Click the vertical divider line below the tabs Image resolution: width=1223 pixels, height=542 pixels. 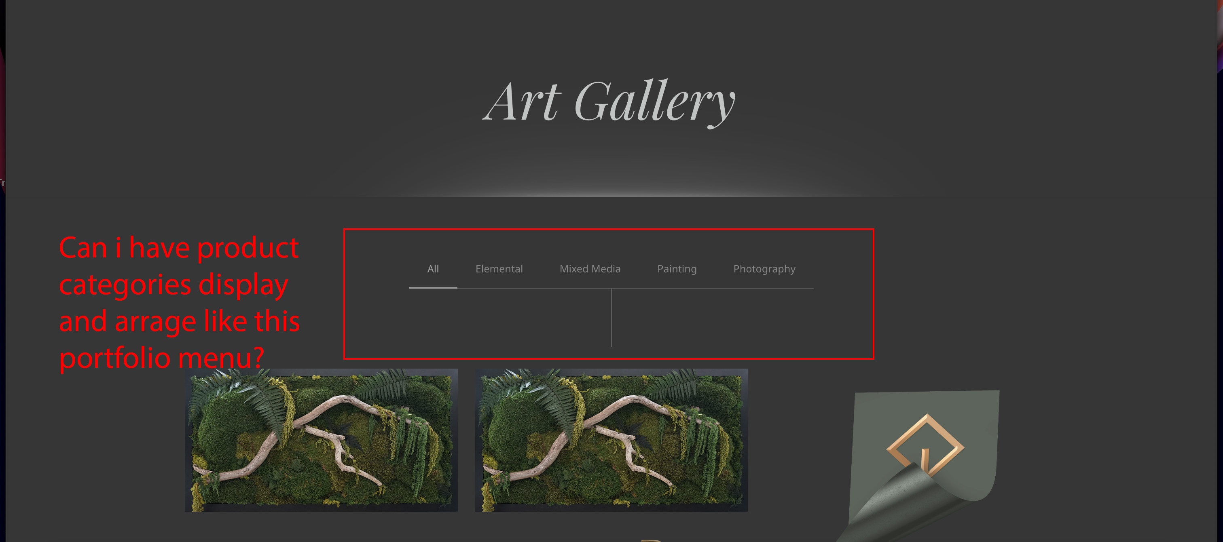click(x=611, y=318)
